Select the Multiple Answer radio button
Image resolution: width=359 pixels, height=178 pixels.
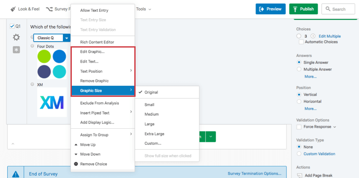coord(299,69)
